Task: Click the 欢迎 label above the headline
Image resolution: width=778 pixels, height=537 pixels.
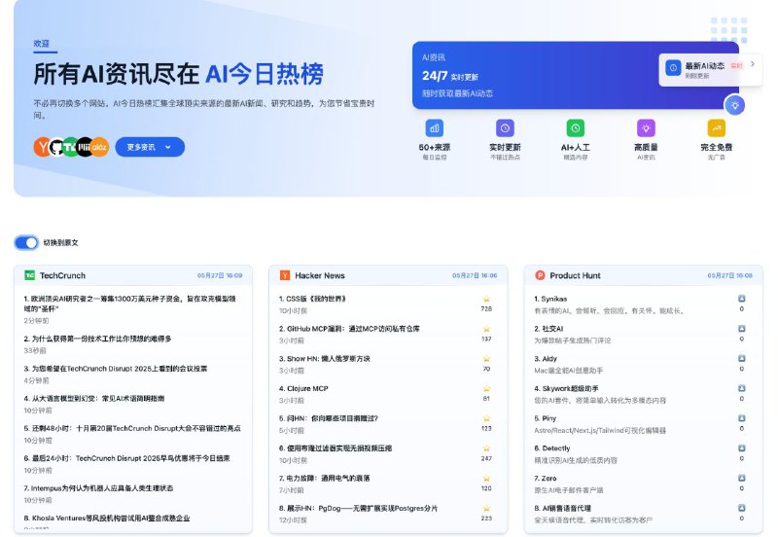Action: [42, 44]
